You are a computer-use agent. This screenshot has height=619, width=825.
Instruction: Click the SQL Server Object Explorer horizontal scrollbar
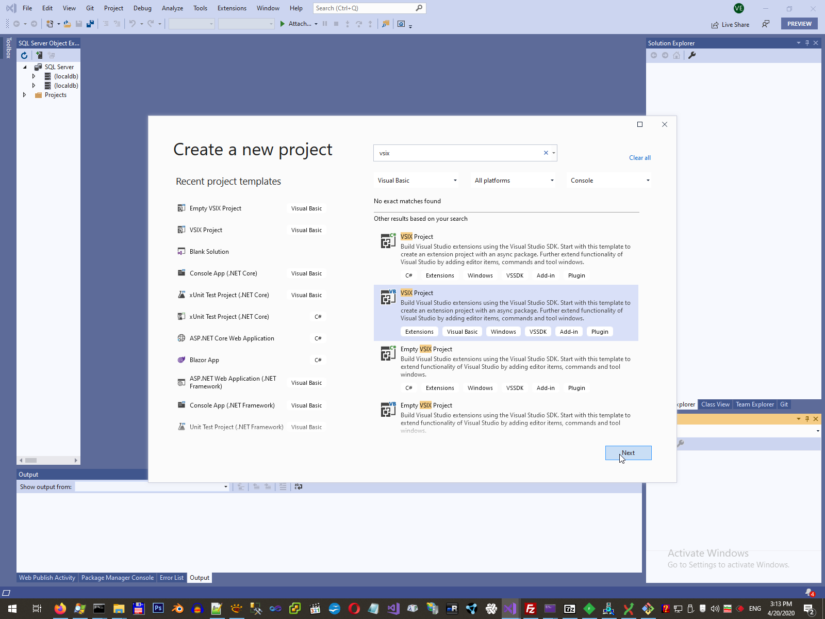(x=48, y=460)
